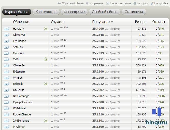The height and width of the screenshot is (130, 170).
Task: Switch to the Оповещение tab
Action: click(x=74, y=12)
